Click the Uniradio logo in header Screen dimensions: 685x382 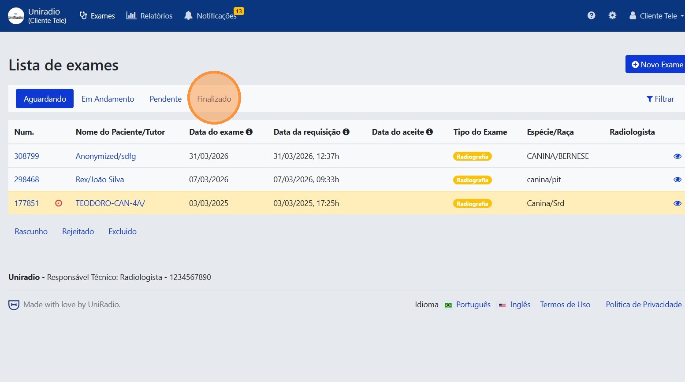click(x=16, y=16)
